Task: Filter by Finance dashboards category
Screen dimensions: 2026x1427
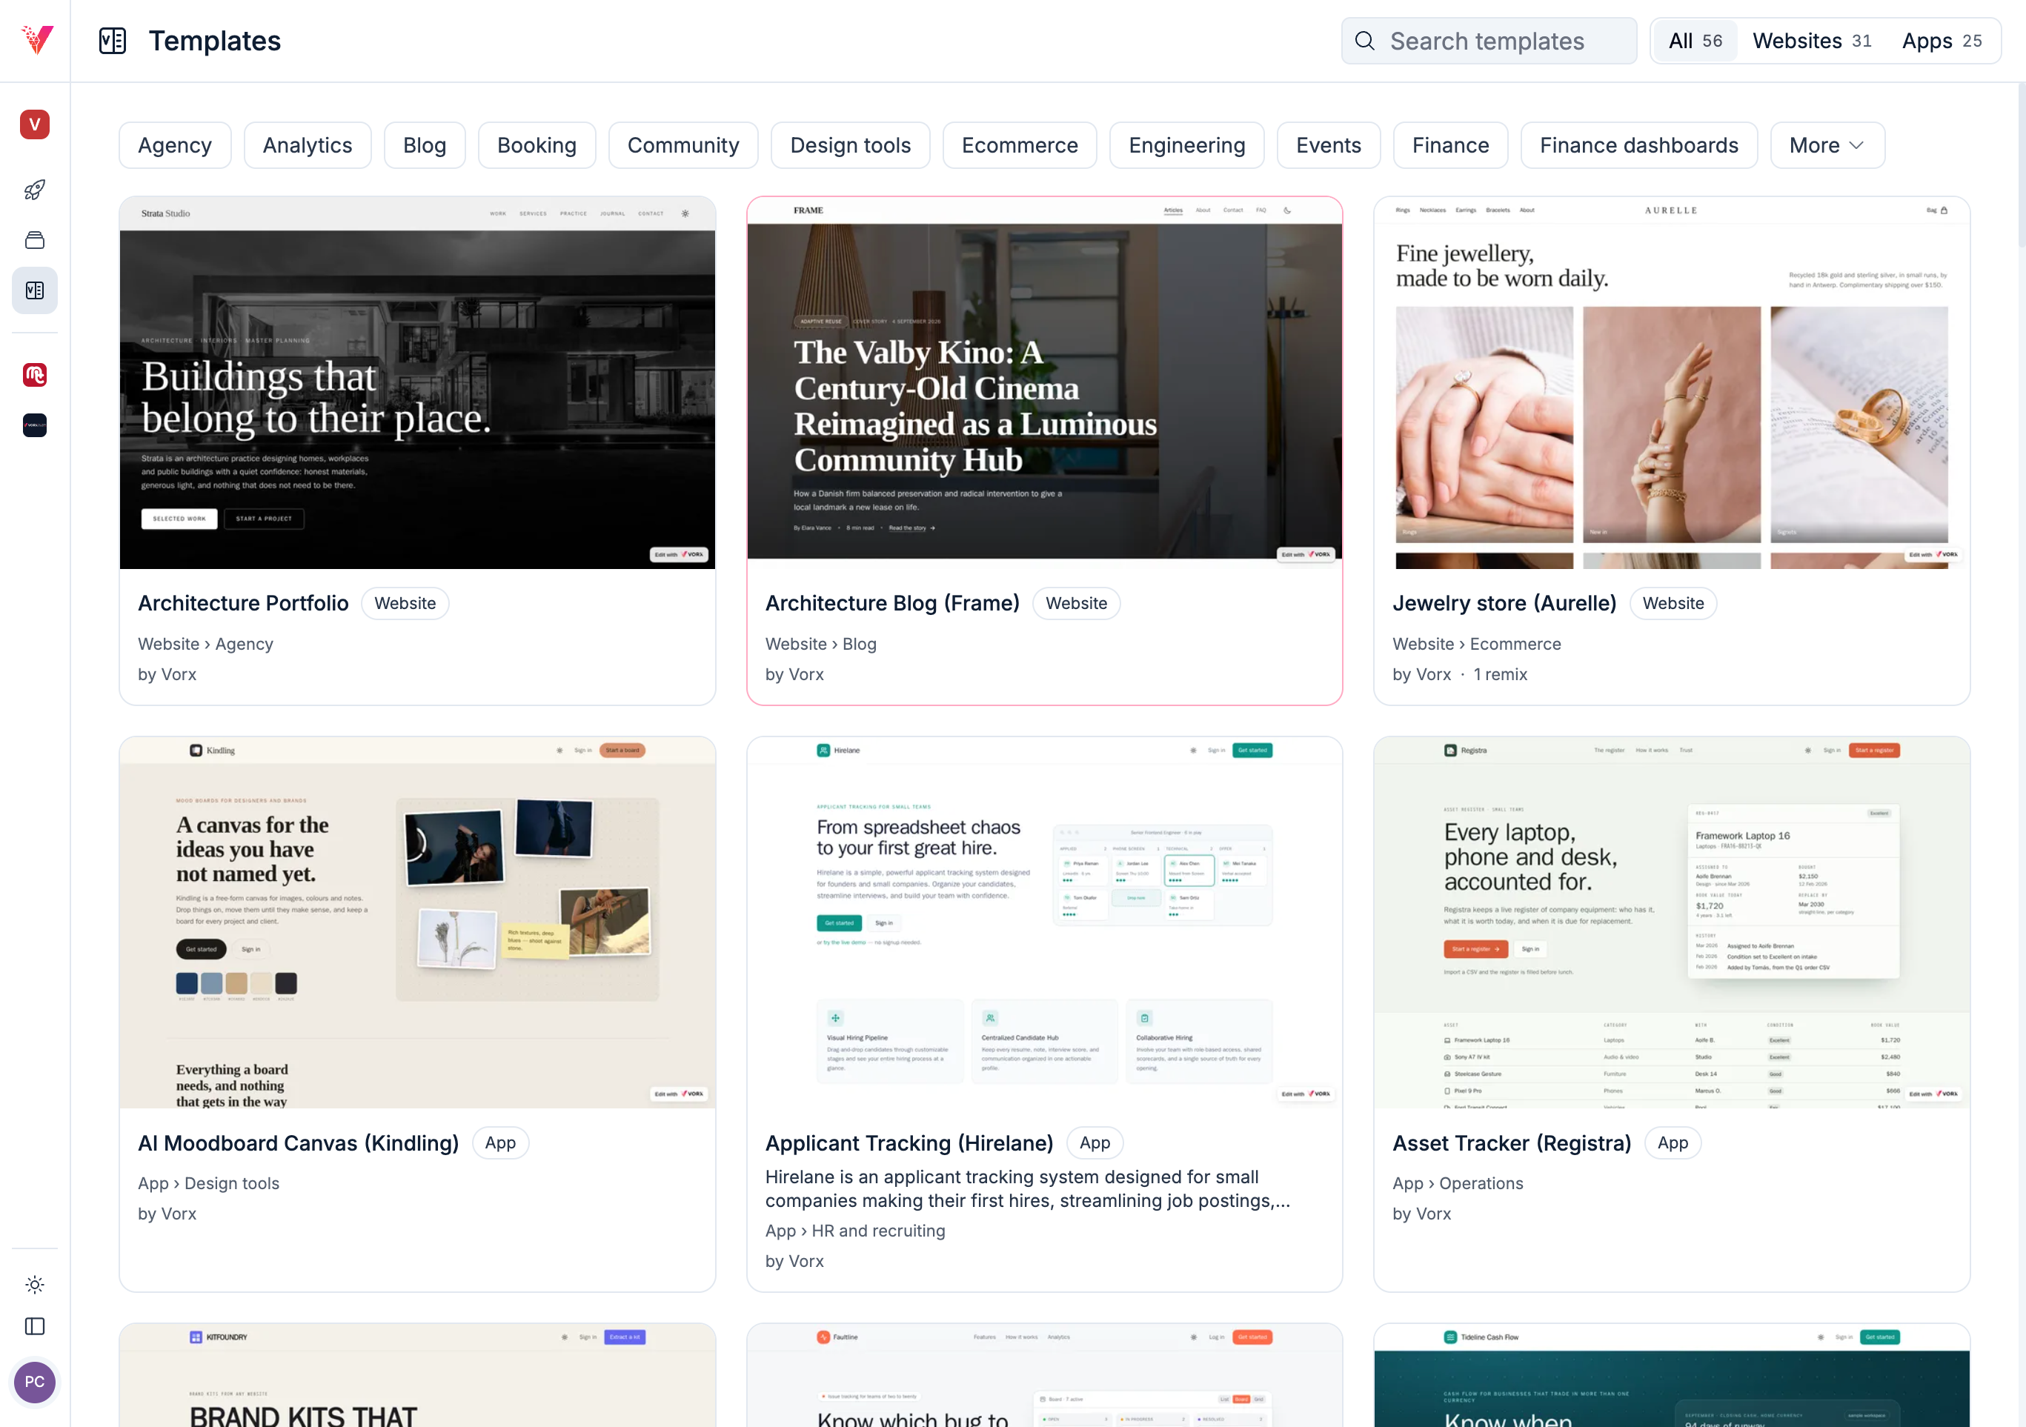Action: pyautogui.click(x=1638, y=144)
